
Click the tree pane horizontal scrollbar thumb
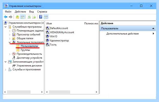click(19, 92)
